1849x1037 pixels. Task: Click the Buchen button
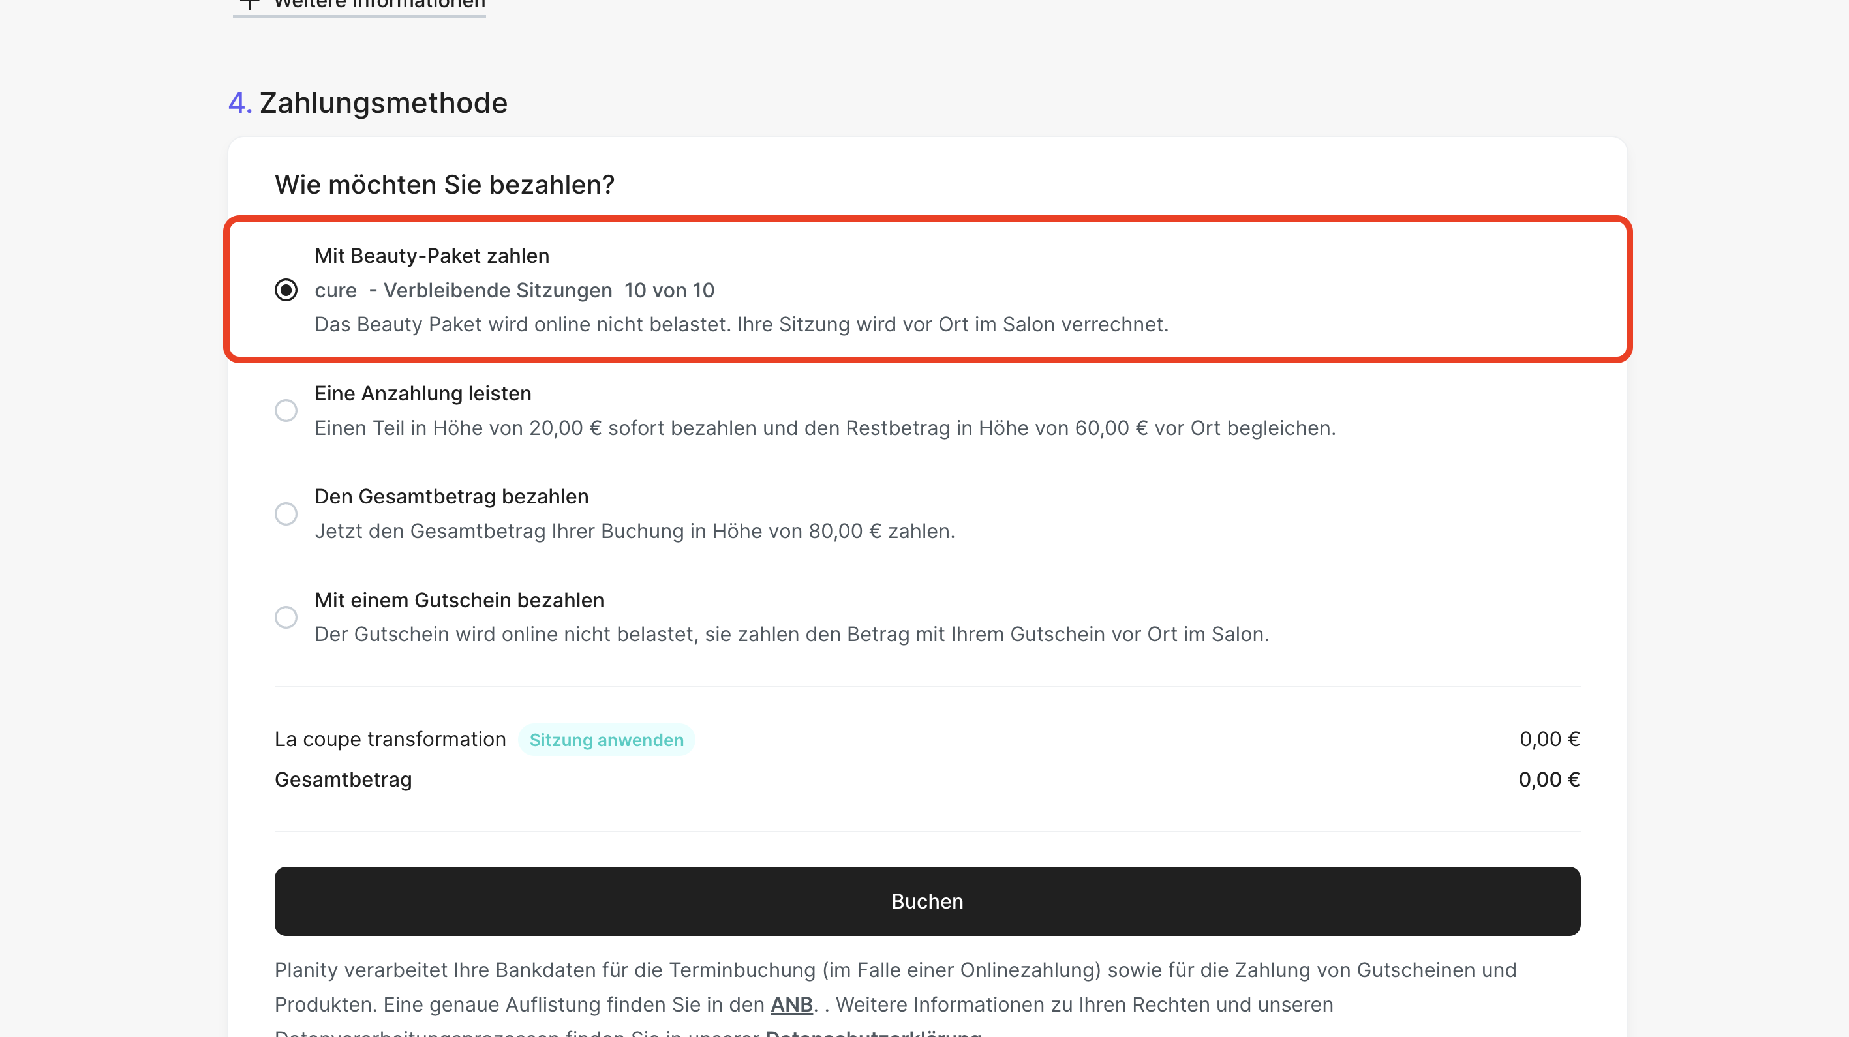[926, 901]
